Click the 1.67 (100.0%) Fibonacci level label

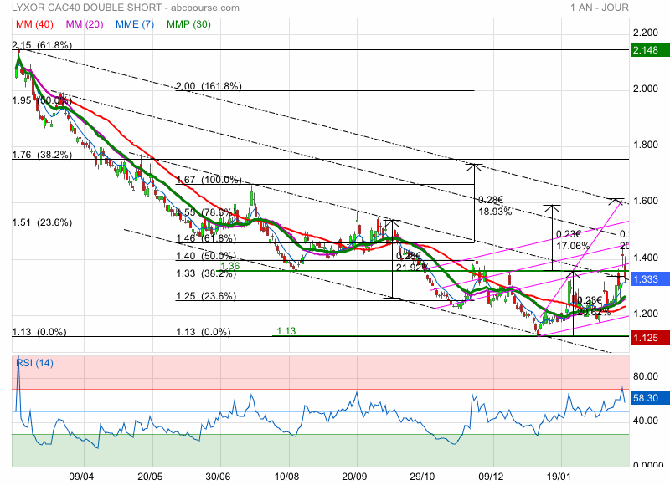pyautogui.click(x=209, y=180)
